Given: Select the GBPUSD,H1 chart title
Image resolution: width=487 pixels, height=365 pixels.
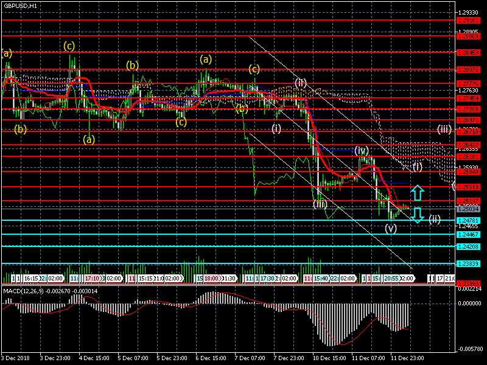Looking at the screenshot, I should pos(20,5).
